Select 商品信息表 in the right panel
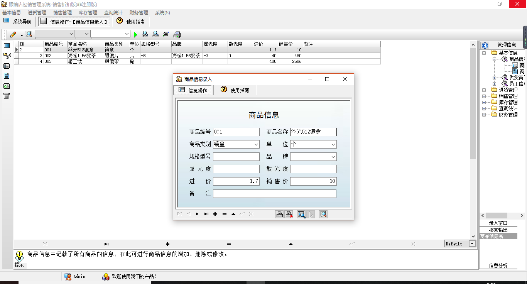The width and height of the screenshot is (527, 284). 498,236
